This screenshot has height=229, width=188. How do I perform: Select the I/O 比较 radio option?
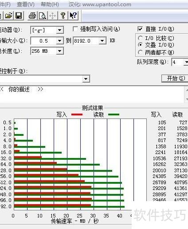click(x=140, y=38)
